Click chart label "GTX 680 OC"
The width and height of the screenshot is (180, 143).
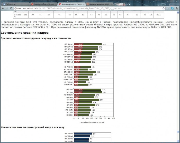tap(68, 72)
